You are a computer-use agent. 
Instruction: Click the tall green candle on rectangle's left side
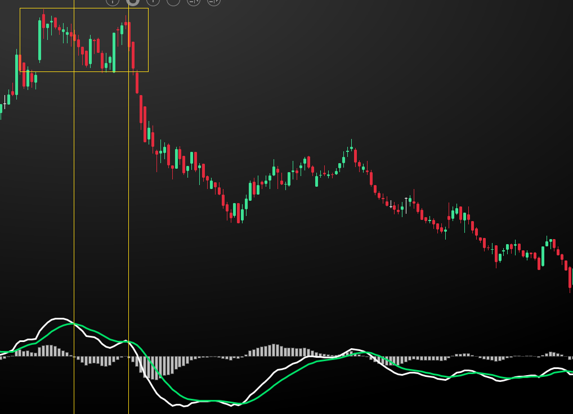coord(39,39)
